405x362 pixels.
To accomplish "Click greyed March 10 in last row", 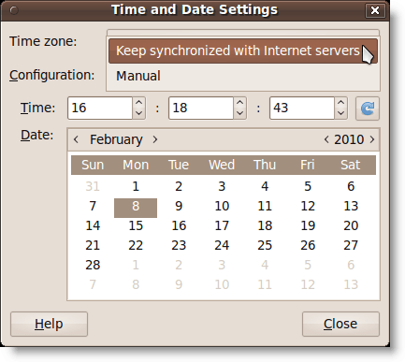I will [222, 284].
